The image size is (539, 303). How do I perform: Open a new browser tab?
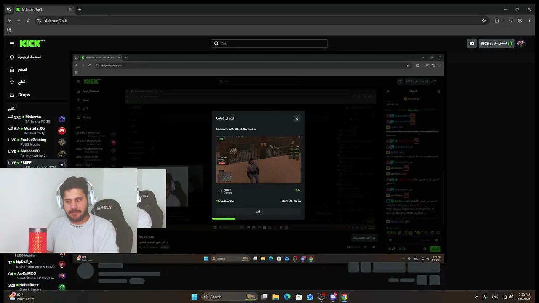point(80,9)
